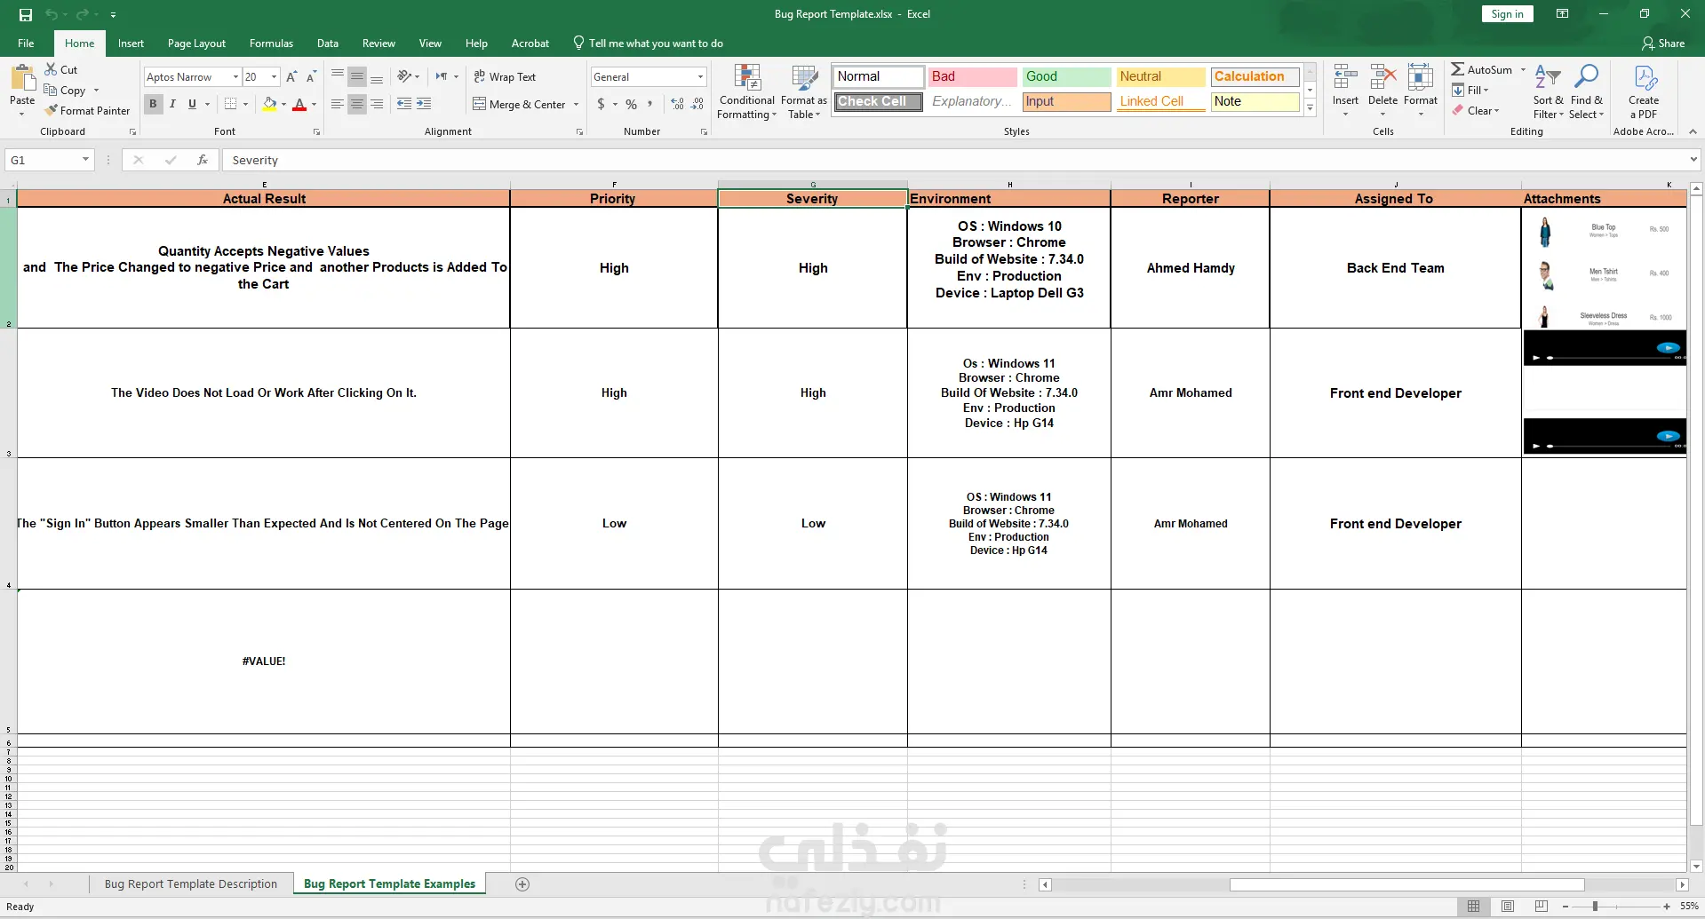Open Find & Select

click(x=1586, y=91)
